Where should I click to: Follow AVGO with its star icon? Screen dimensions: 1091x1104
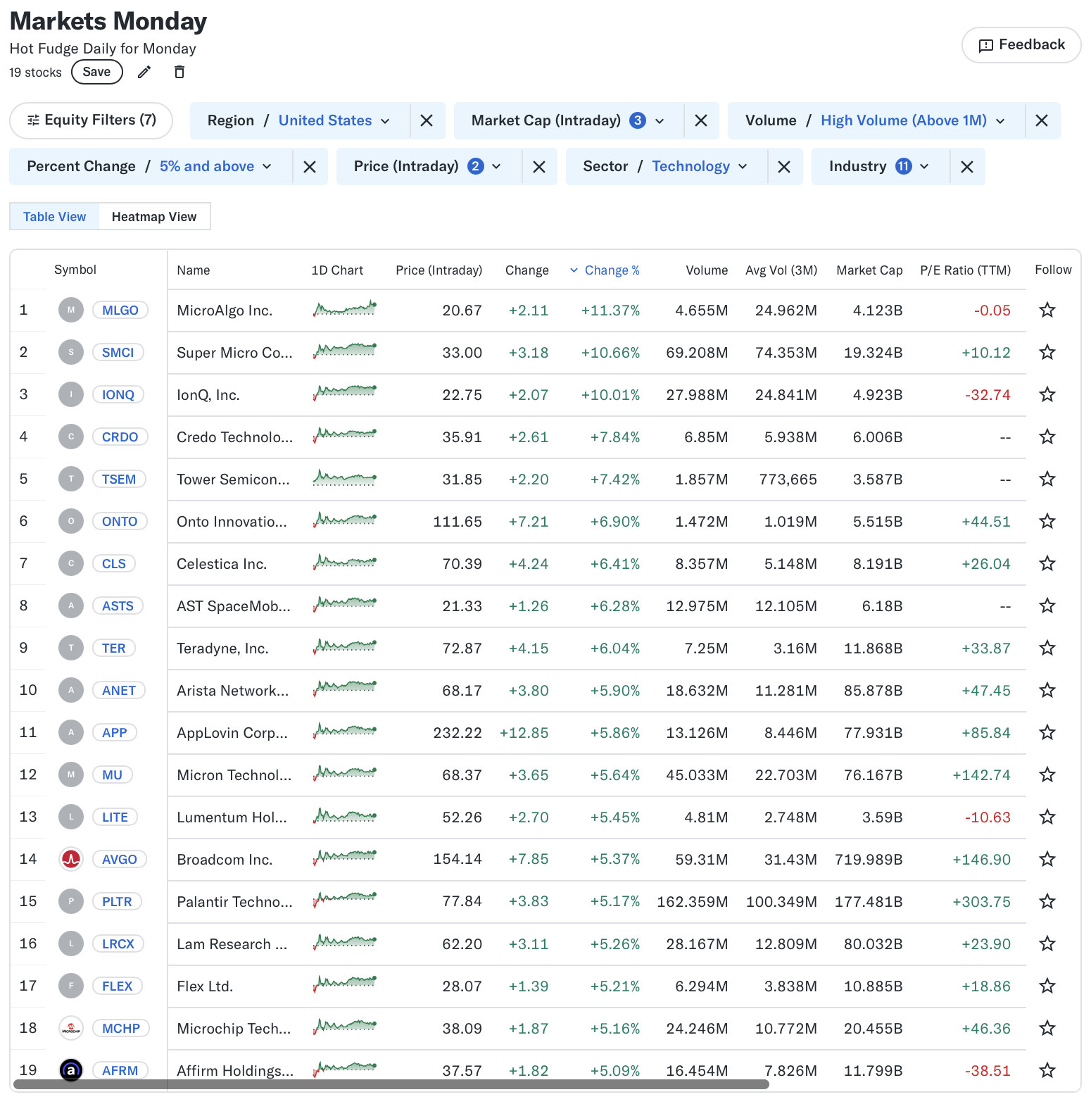pyautogui.click(x=1047, y=859)
